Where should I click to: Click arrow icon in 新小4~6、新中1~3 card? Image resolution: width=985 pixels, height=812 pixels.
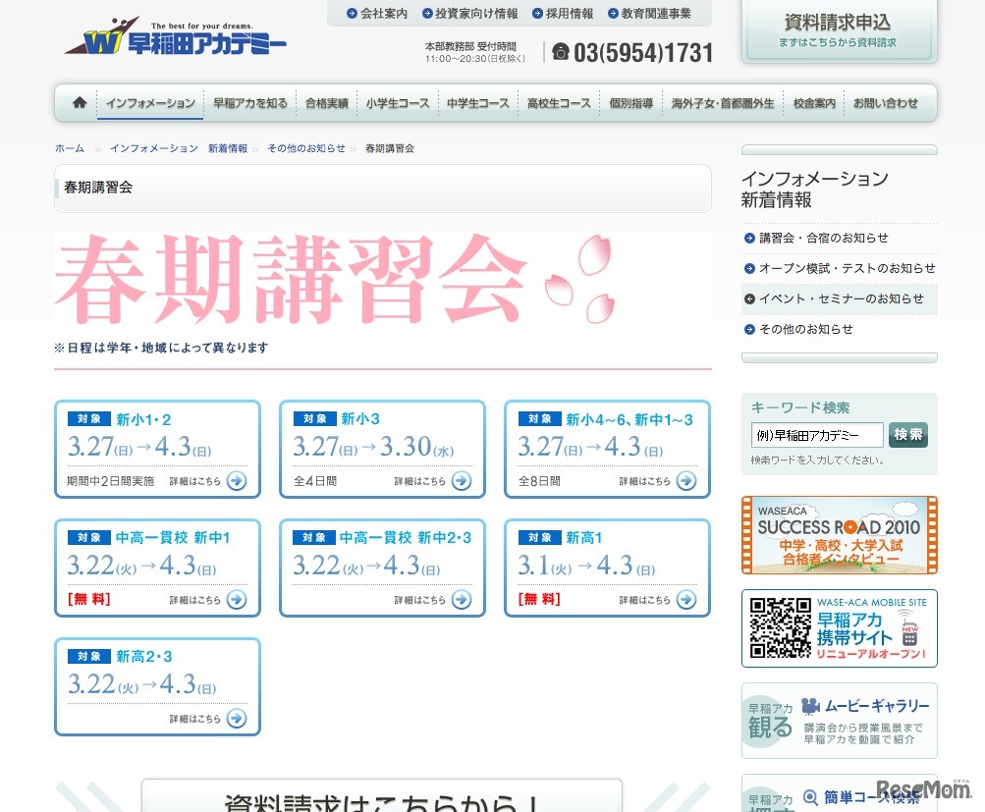[686, 481]
